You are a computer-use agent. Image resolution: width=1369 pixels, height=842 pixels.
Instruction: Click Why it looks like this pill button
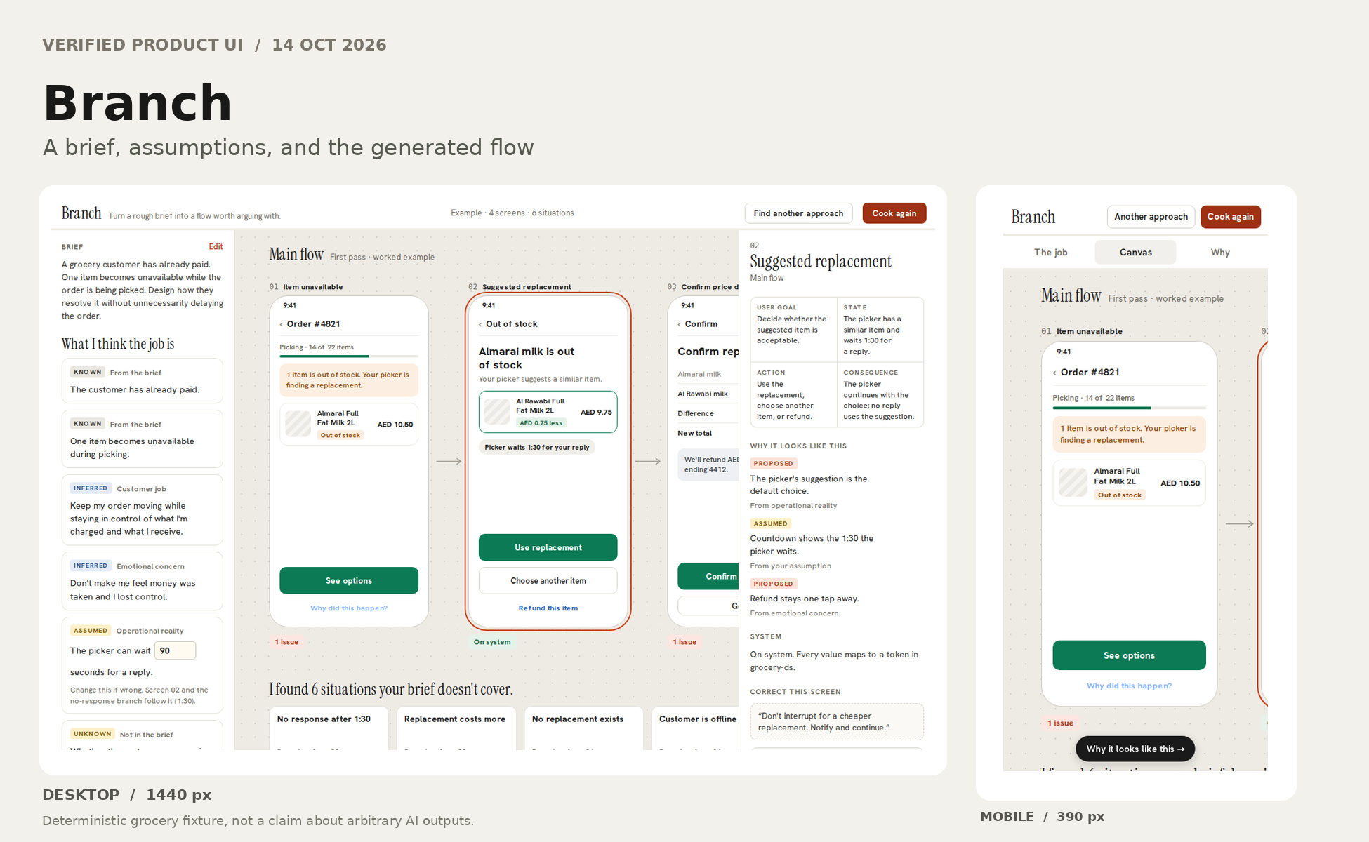(1135, 749)
